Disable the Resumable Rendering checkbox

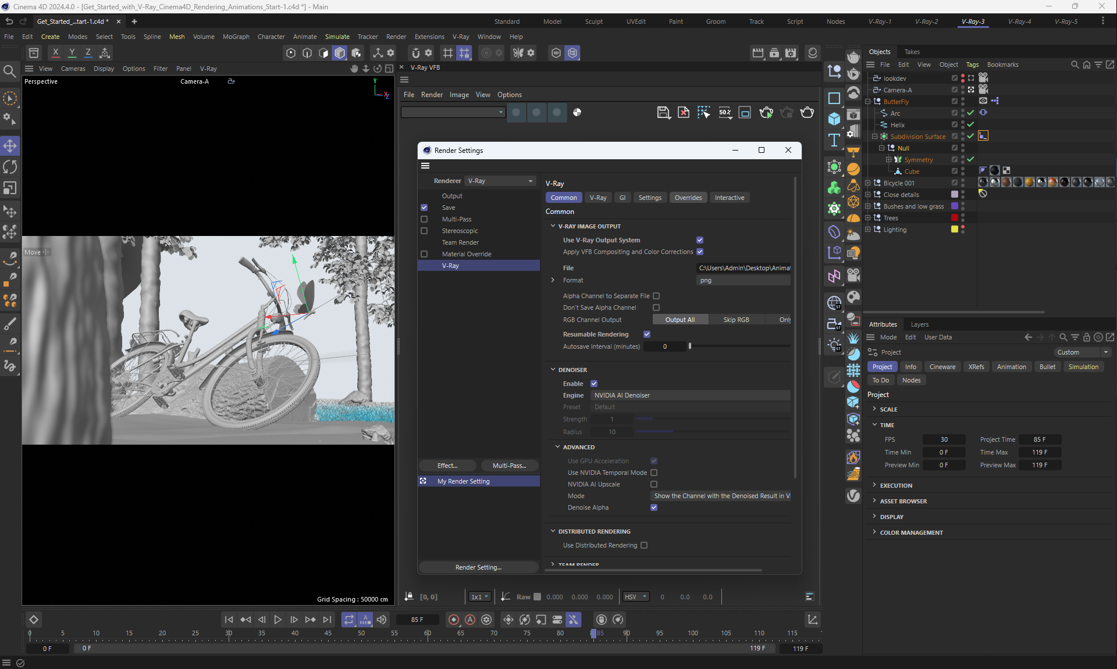click(647, 334)
